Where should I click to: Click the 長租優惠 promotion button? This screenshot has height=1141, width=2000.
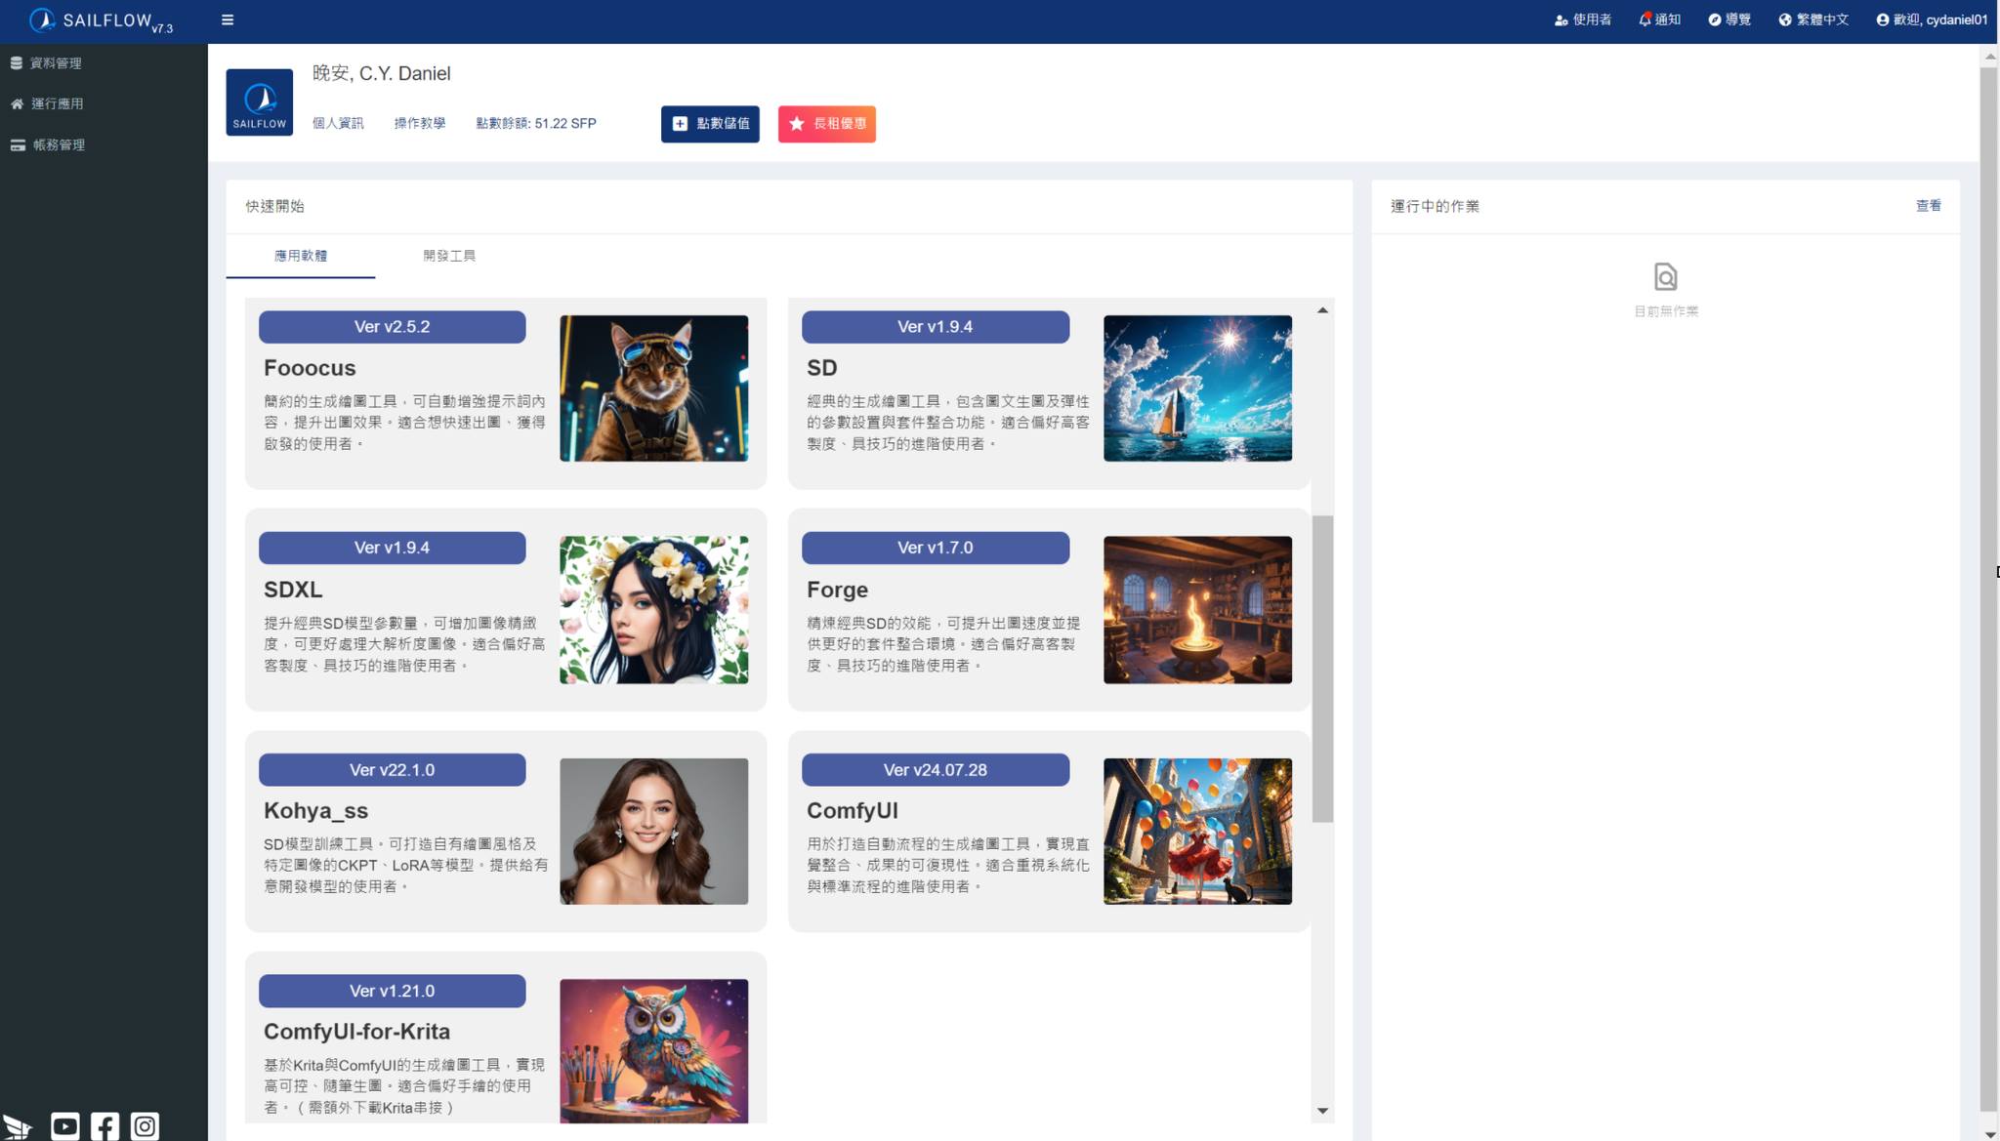pos(827,124)
